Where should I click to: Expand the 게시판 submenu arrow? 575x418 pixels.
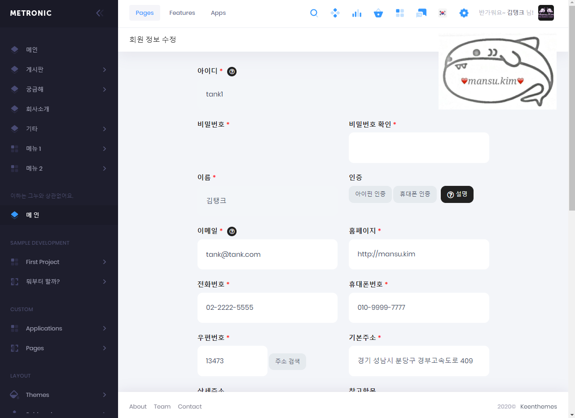(104, 70)
